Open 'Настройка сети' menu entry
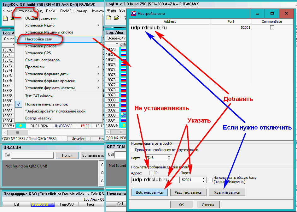The width and height of the screenshot is (297, 212). tap(39, 39)
